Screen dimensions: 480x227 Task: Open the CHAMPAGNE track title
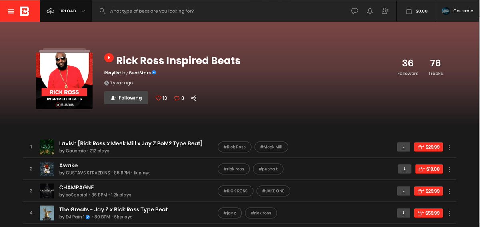point(76,187)
